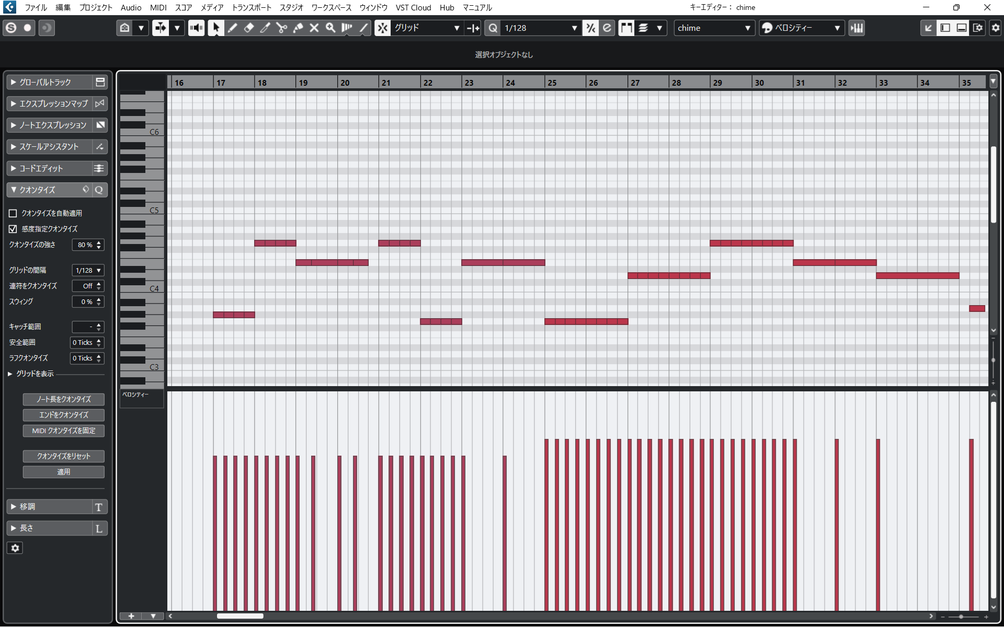Open the トランスポート menu
1004x627 pixels.
(x=252, y=7)
